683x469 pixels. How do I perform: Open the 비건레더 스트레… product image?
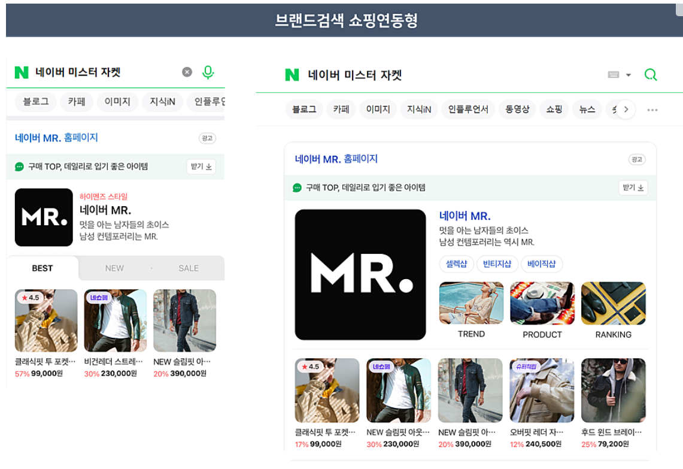click(116, 320)
